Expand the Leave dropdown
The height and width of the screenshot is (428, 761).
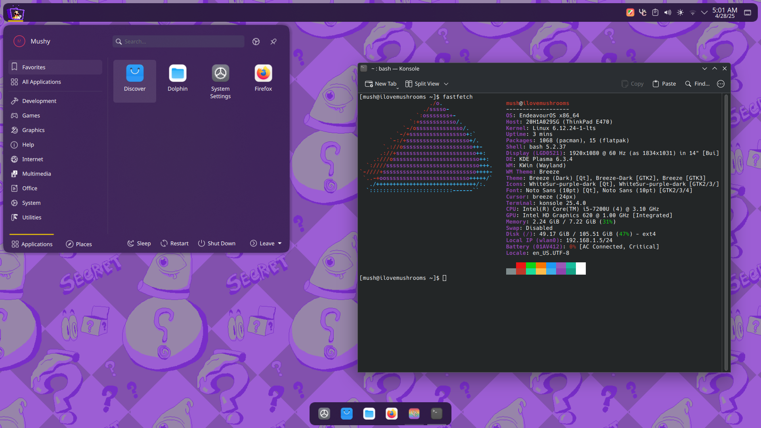(266, 243)
